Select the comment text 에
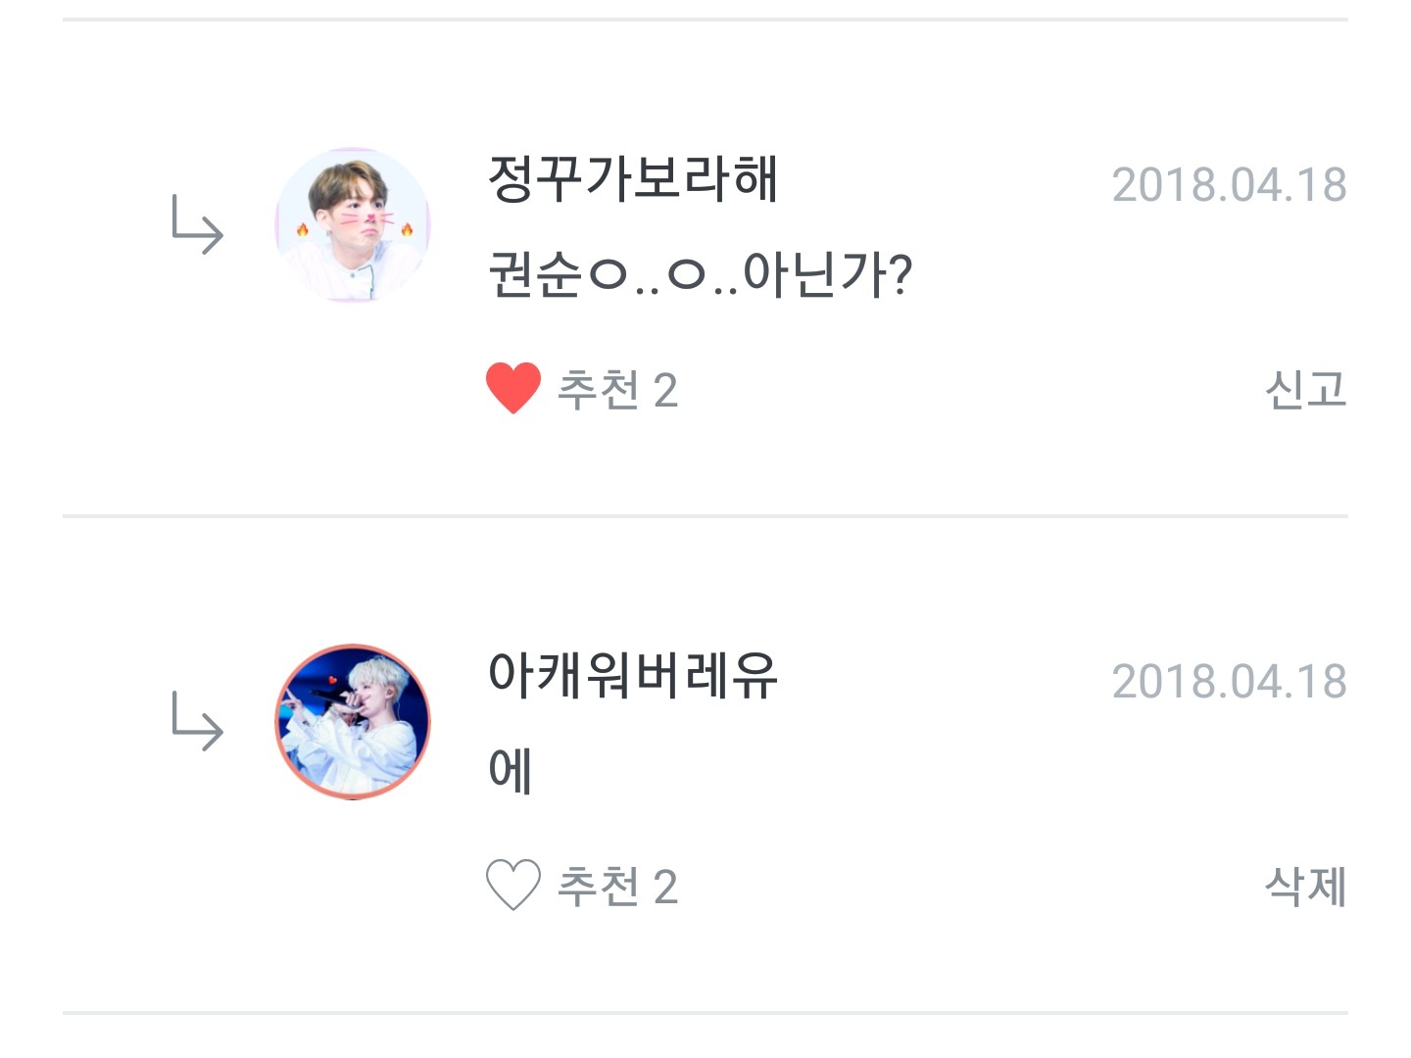Image resolution: width=1411 pixels, height=1058 pixels. click(x=510, y=770)
